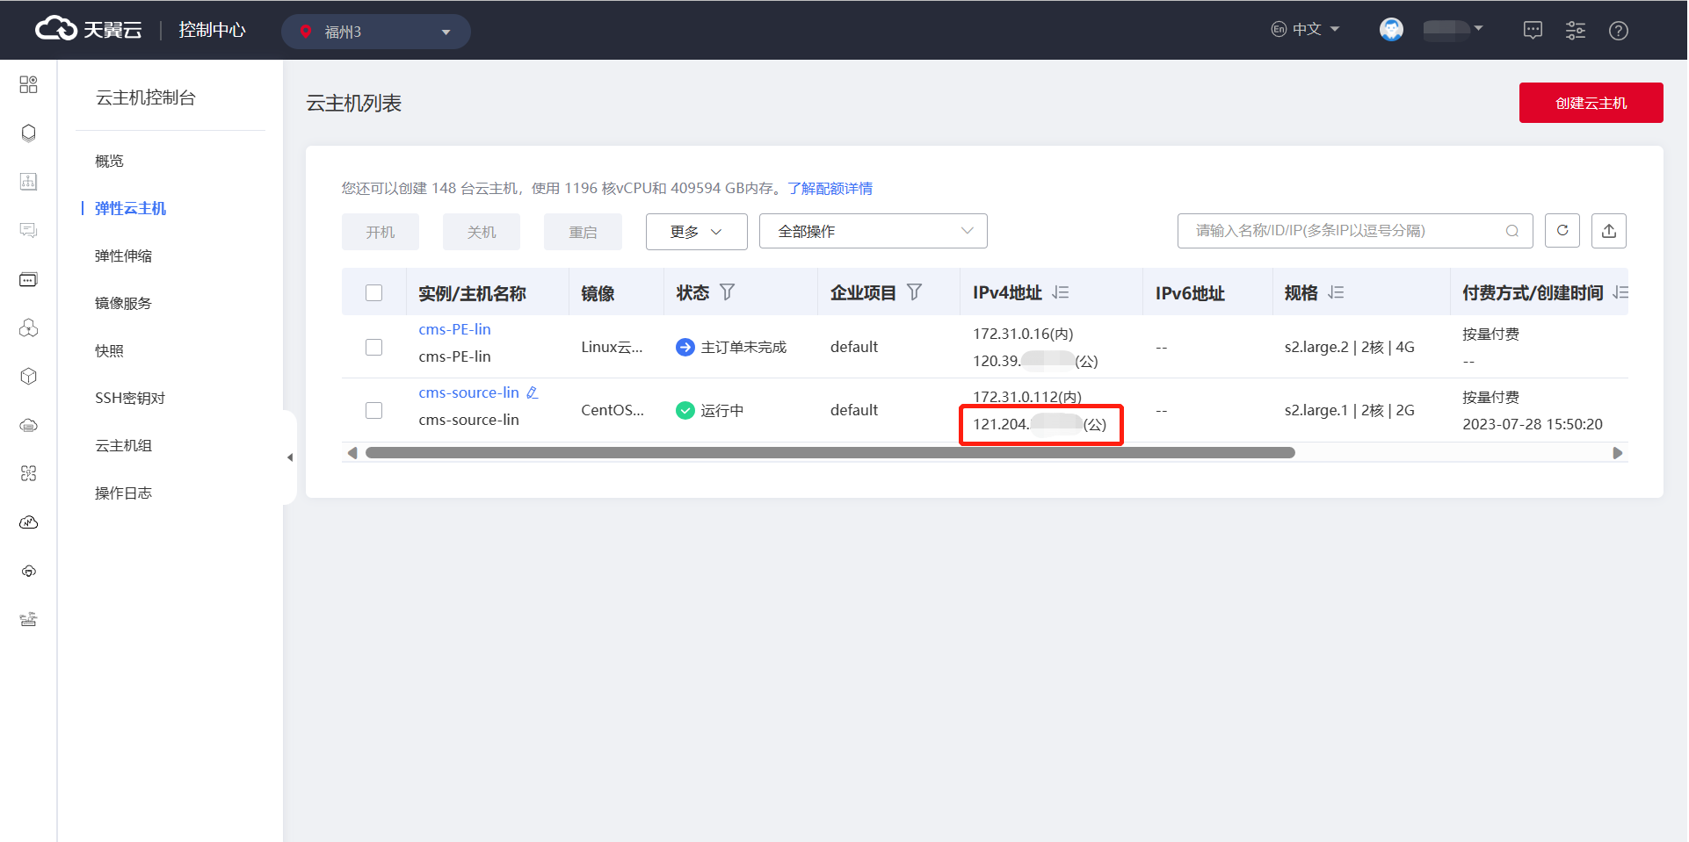Click the 主订单未完成 status text
1689x842 pixels.
coord(743,347)
